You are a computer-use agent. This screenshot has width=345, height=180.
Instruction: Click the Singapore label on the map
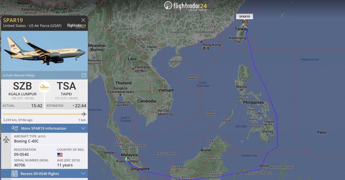140,168
